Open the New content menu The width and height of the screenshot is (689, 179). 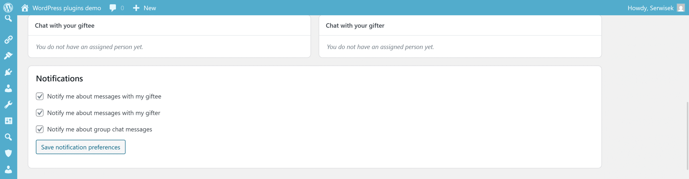tap(145, 8)
